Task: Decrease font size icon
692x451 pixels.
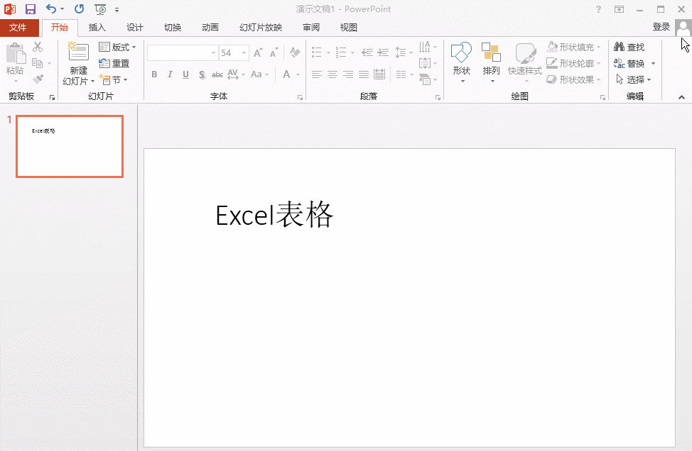Action: [274, 53]
